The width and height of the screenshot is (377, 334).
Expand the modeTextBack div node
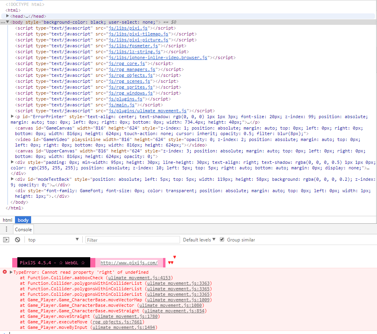tap(12, 179)
